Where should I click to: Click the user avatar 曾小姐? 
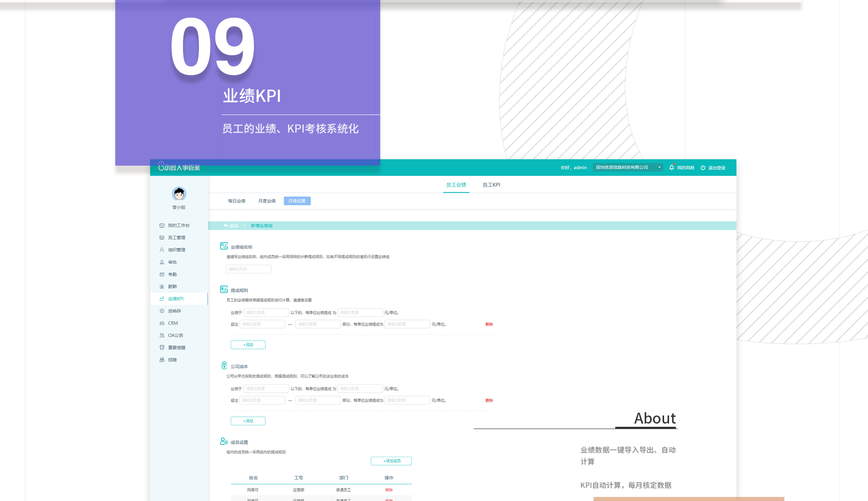tap(179, 194)
